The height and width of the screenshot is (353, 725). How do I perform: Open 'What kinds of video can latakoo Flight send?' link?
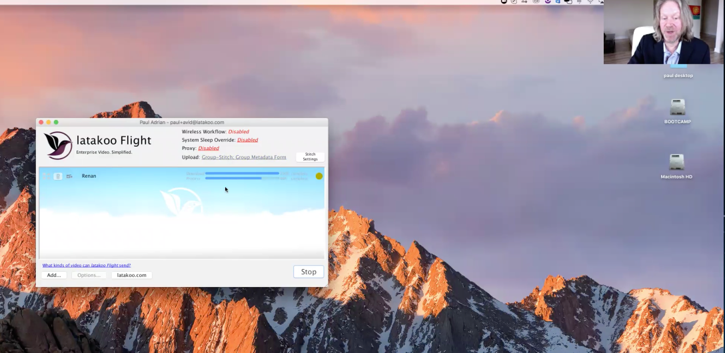(87, 265)
